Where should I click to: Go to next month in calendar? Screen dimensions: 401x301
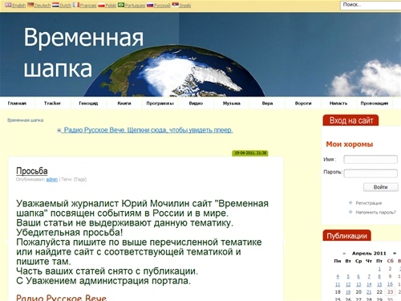click(x=394, y=253)
